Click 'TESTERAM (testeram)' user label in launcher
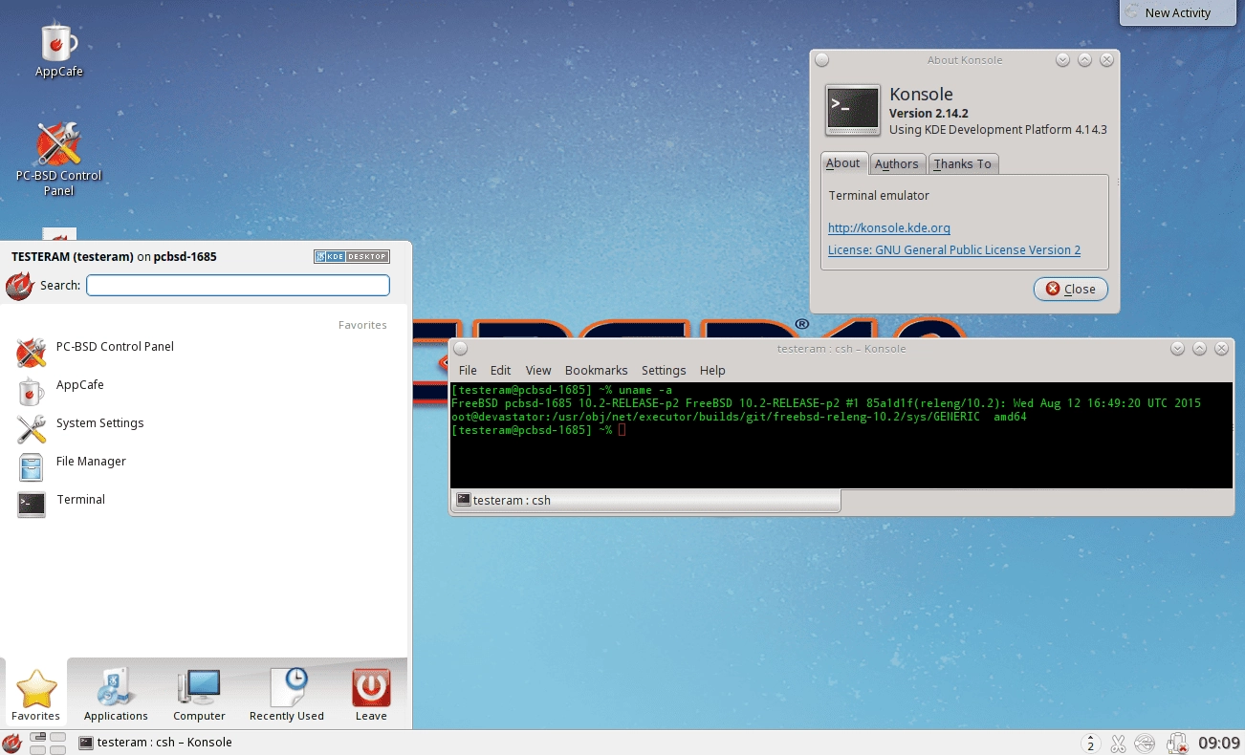Viewport: 1245px width, 755px height. click(72, 256)
